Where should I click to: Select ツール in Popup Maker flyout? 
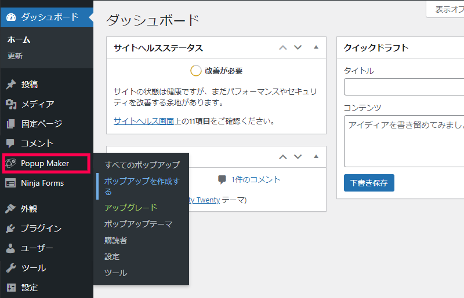tap(115, 273)
